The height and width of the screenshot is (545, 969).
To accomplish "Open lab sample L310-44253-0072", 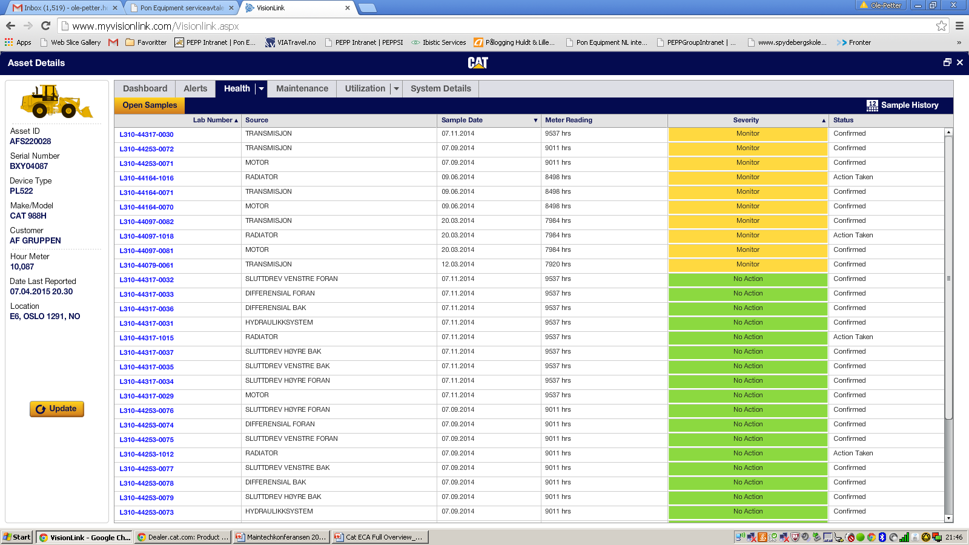I will pos(147,149).
